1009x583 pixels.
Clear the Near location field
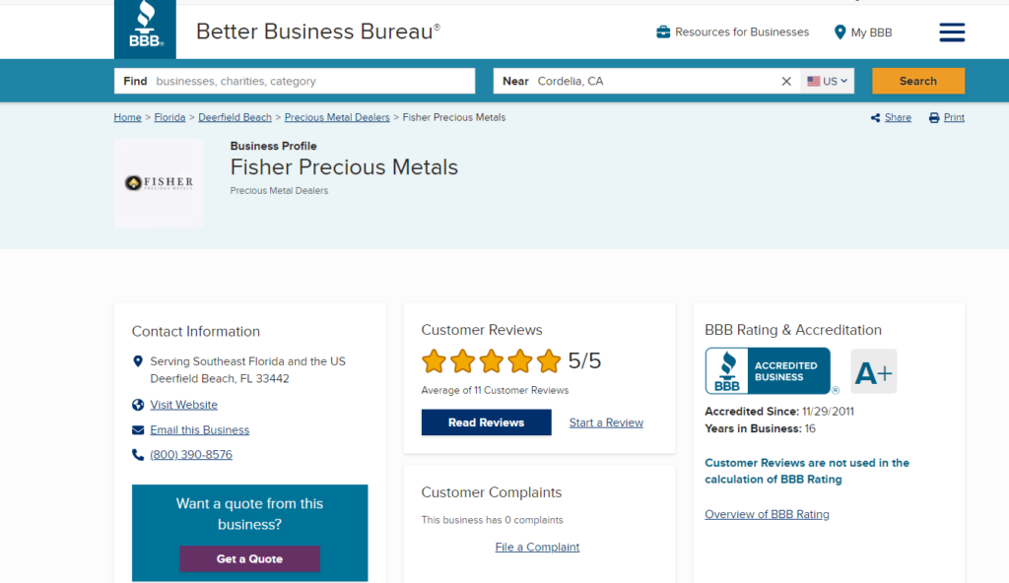(x=785, y=81)
